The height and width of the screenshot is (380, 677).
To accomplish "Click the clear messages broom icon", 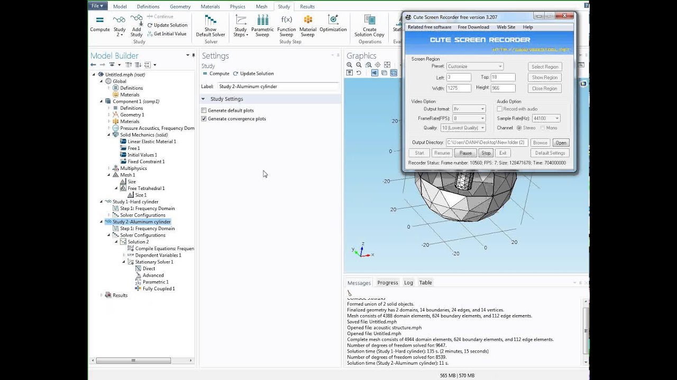I will [350, 293].
